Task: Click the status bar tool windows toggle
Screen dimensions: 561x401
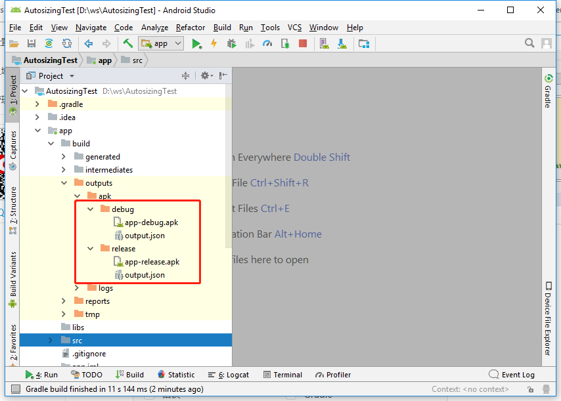Action: point(15,389)
